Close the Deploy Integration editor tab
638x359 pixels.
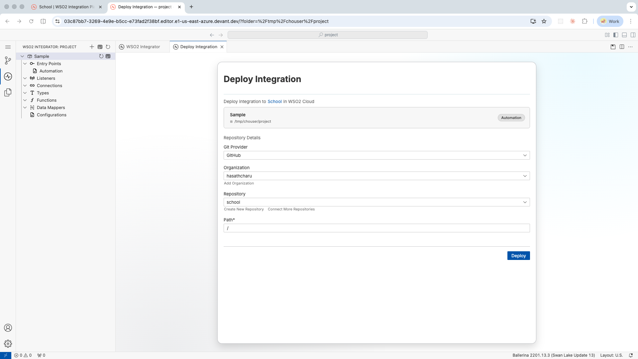point(222,47)
